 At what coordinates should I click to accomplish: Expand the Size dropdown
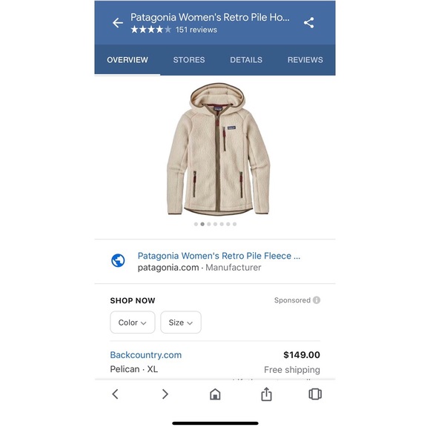point(181,322)
